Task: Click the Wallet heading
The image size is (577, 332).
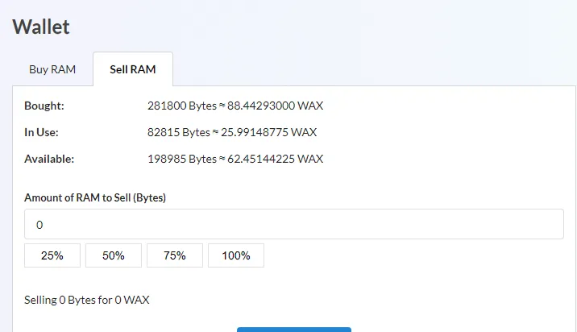Action: (41, 27)
